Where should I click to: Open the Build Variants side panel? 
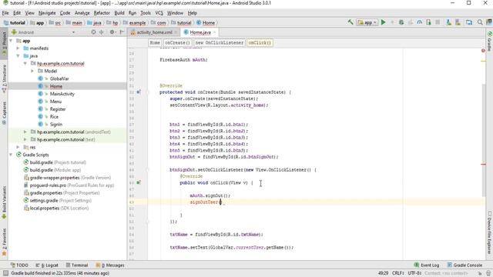(x=4, y=202)
